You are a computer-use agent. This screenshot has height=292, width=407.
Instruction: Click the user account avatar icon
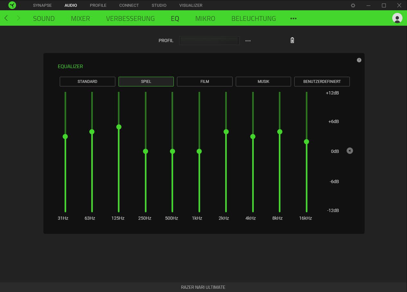[x=397, y=18]
